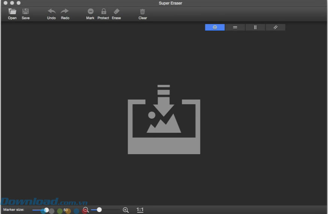Reset view to 1:1 scale

click(140, 210)
